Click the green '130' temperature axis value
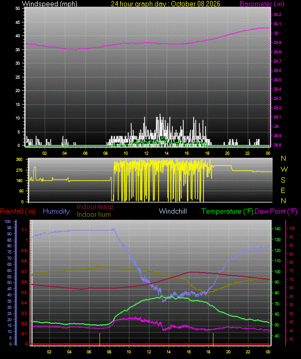Viewport: 301px width, 359px height. (277, 240)
